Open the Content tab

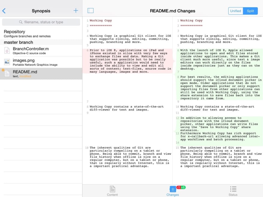[x=112, y=191]
